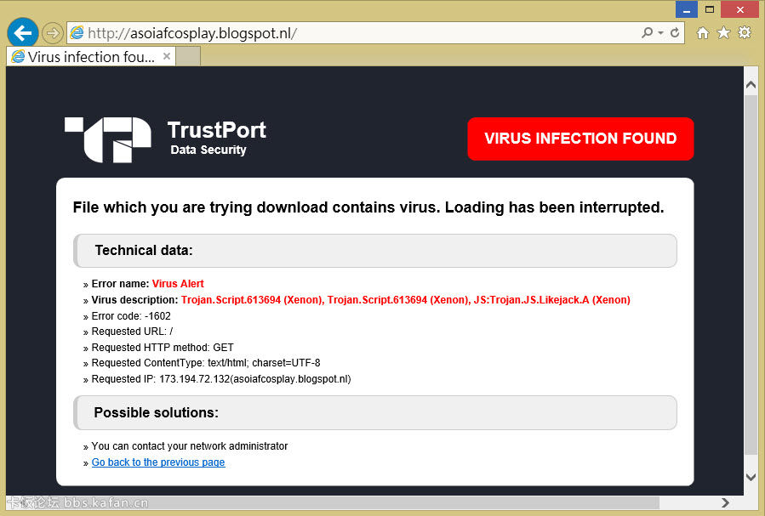
Task: Select the 'Virus infection fou...' tab
Action: [85, 57]
